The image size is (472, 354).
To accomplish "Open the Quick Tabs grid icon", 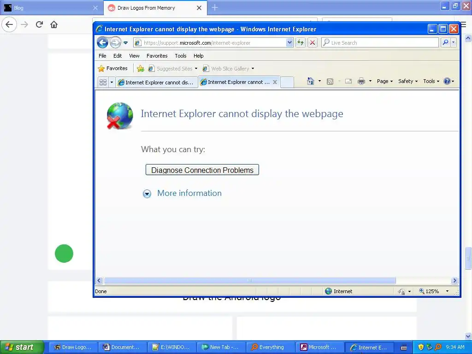I will tap(103, 82).
